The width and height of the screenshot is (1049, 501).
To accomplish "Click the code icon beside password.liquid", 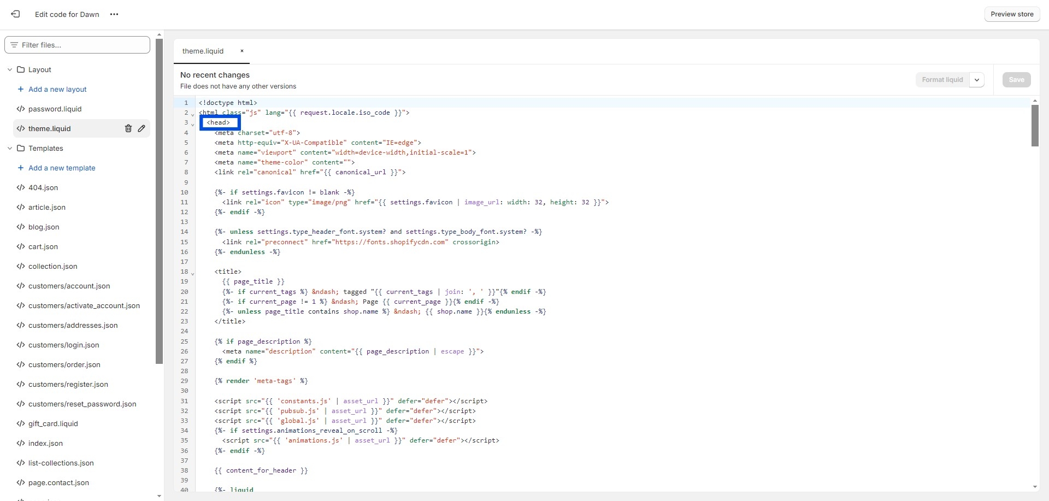I will click(x=21, y=109).
